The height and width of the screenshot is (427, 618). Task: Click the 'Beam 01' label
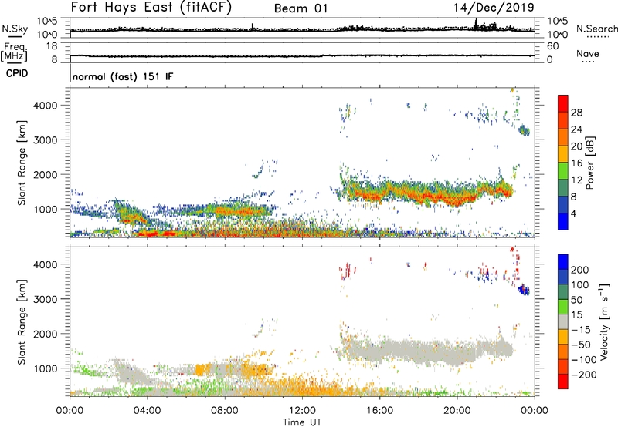(301, 8)
